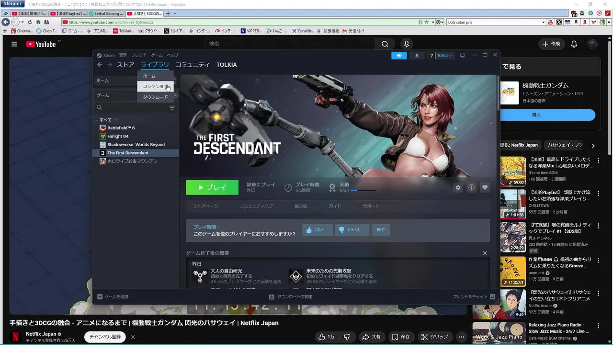Click the library search magnifier icon
613x345 pixels.
tap(99, 108)
